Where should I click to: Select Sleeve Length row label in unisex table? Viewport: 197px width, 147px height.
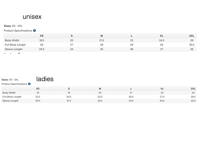coord(14,49)
